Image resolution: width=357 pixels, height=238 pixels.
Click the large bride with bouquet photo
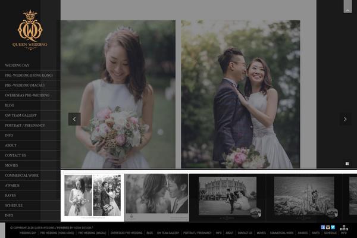(x=118, y=94)
